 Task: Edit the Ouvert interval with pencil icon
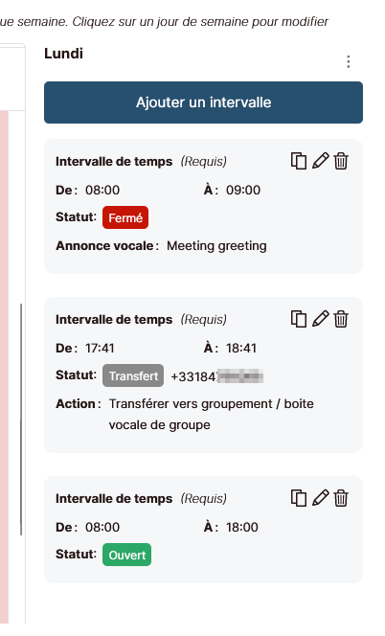click(x=320, y=498)
